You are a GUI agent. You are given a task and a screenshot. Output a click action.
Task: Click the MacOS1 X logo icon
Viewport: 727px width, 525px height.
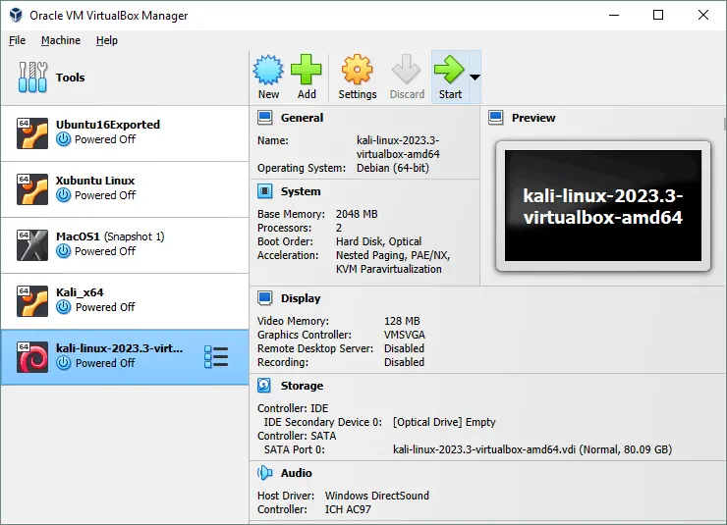coord(32,245)
